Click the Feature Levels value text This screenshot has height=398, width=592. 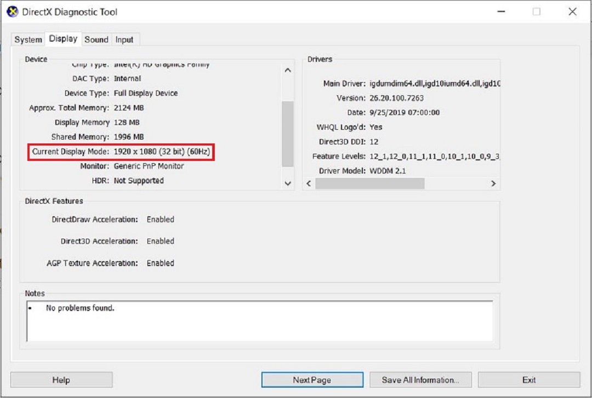pyautogui.click(x=435, y=156)
